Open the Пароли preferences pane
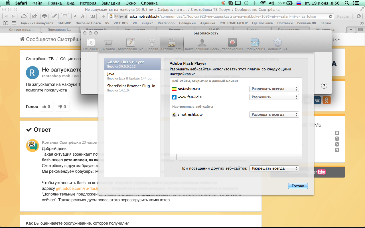Screen dimensions: 365x228 pos(152,44)
